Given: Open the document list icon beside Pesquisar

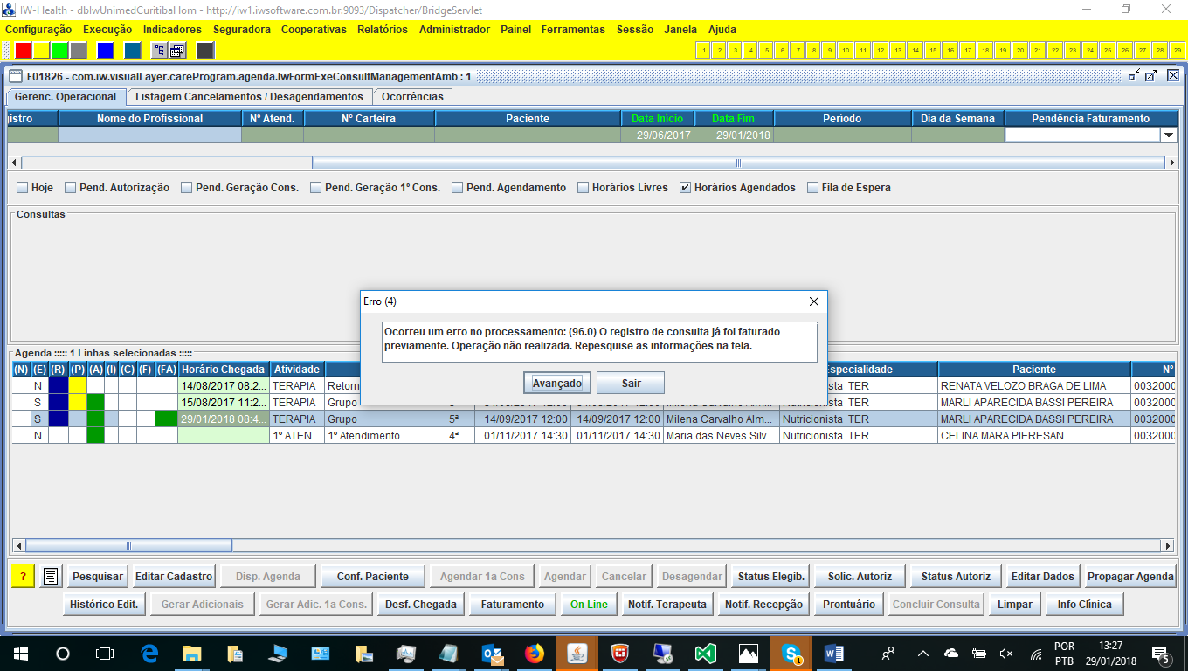Looking at the screenshot, I should [x=51, y=577].
